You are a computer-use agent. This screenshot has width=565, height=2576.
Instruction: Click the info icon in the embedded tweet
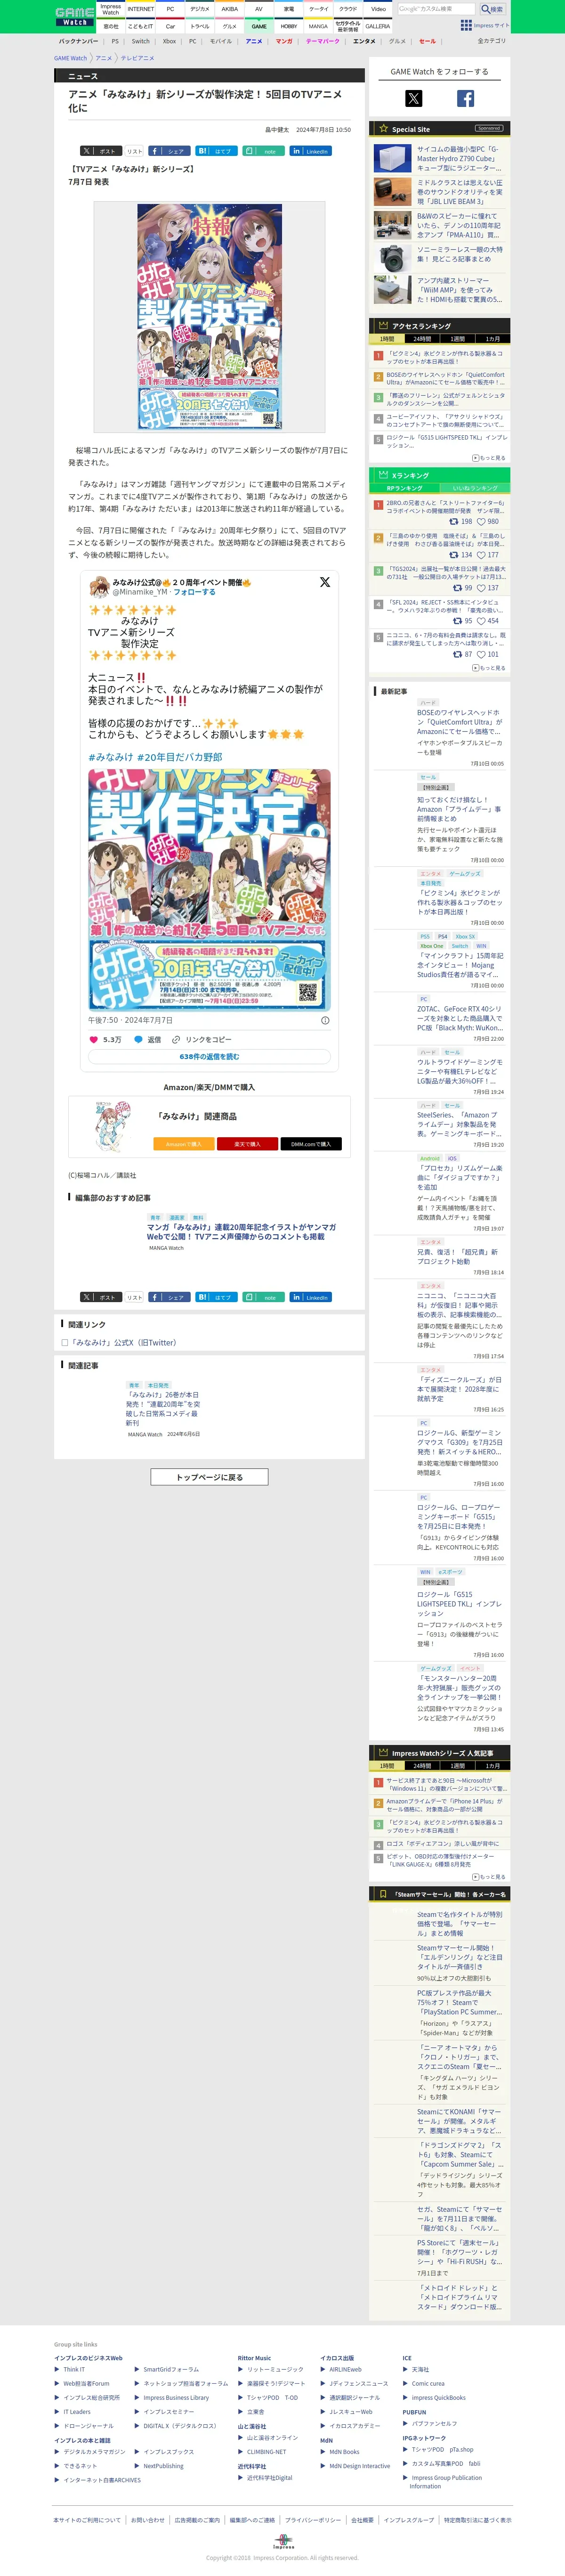325,1020
